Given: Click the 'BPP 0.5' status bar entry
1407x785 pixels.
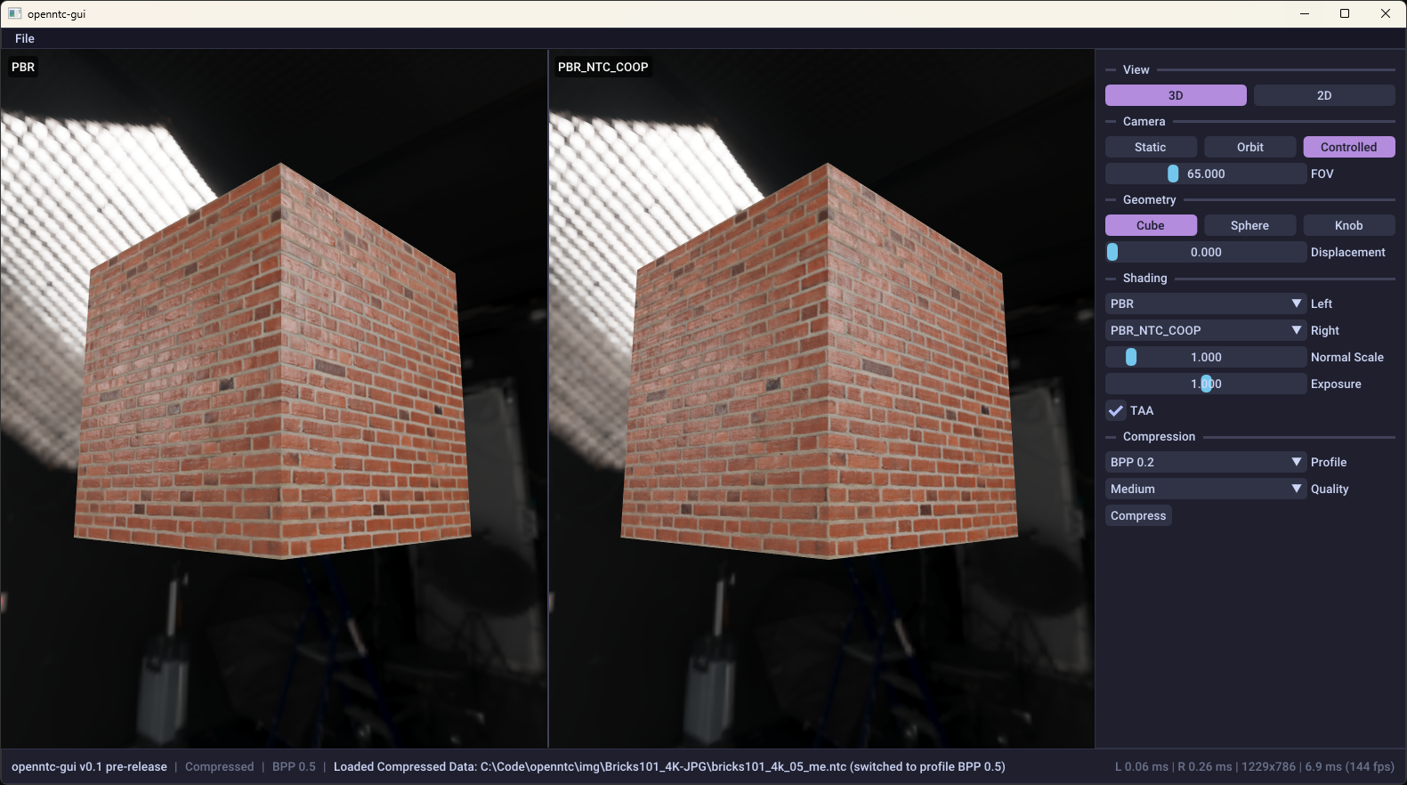Looking at the screenshot, I should point(294,766).
